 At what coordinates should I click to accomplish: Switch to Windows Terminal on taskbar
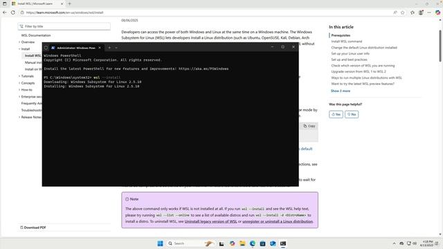(x=283, y=243)
